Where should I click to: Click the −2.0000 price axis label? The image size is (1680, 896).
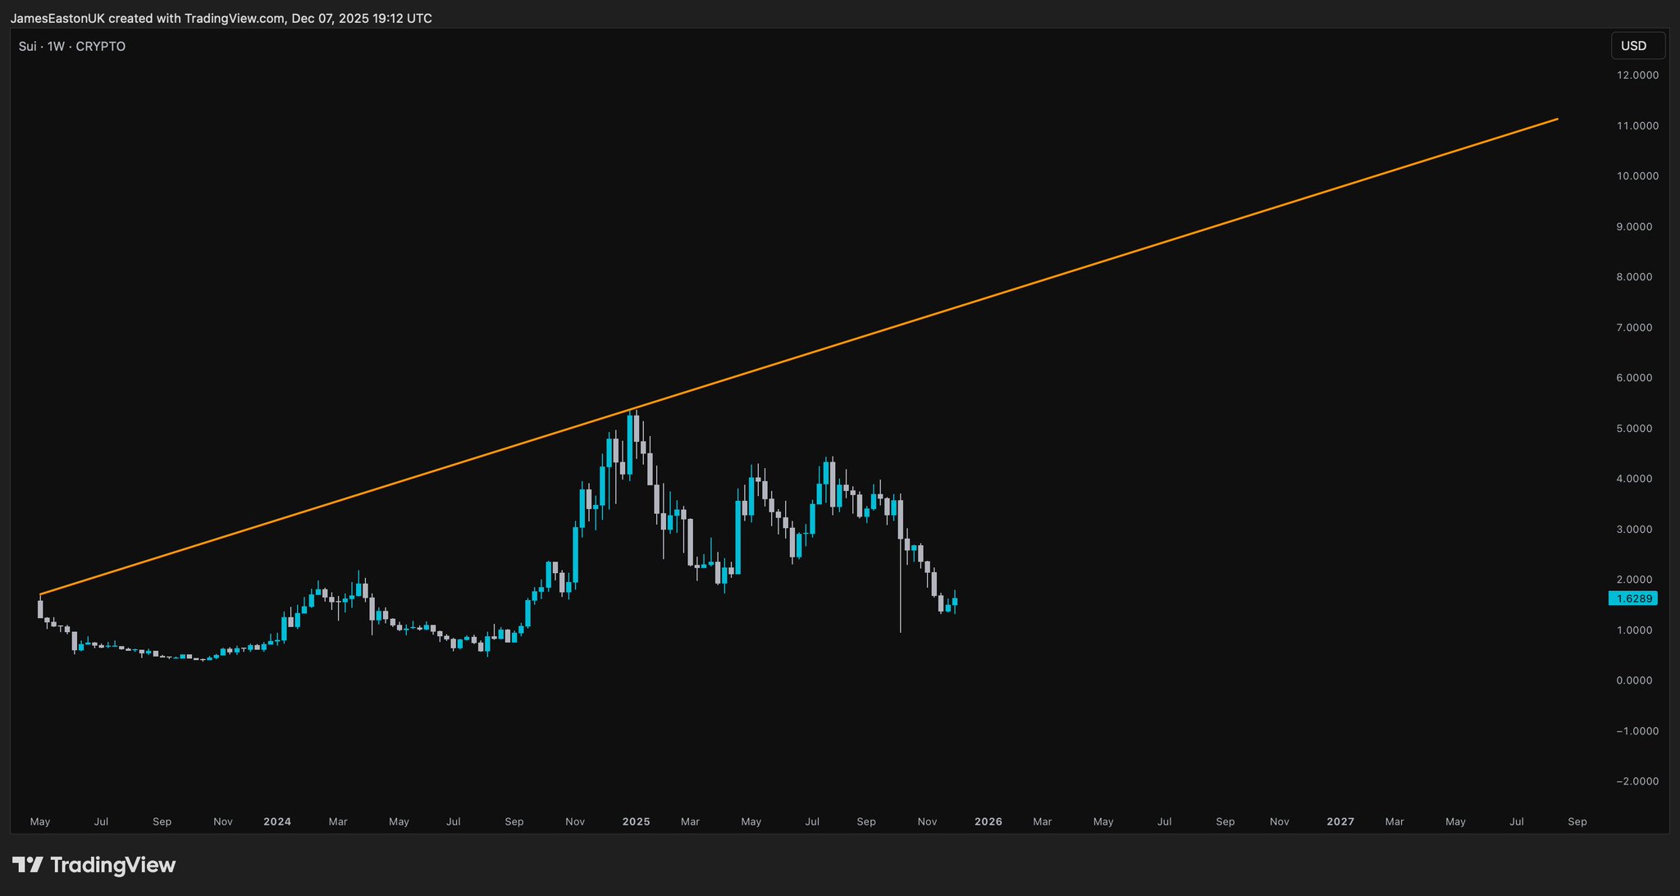[x=1637, y=781]
